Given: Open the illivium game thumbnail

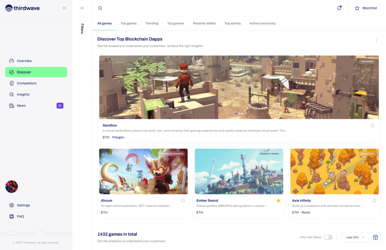Looking at the screenshot, I should click(x=143, y=171).
